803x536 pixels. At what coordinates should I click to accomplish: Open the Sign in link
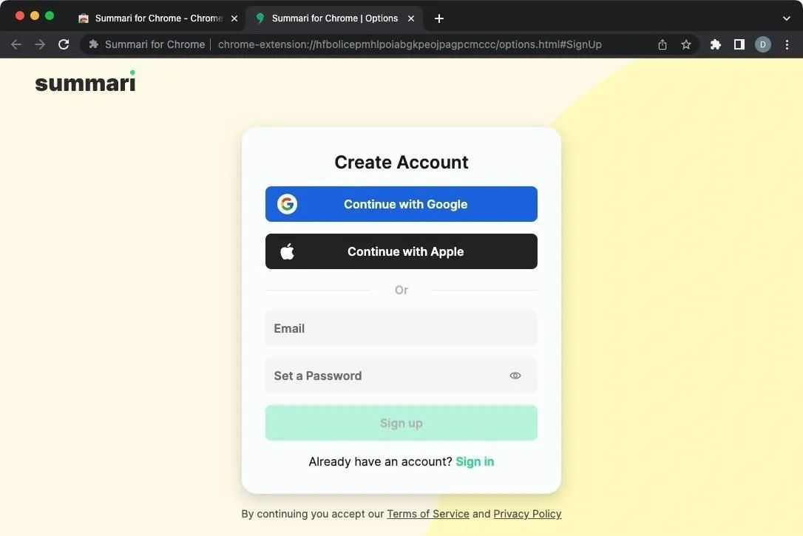pyautogui.click(x=475, y=462)
